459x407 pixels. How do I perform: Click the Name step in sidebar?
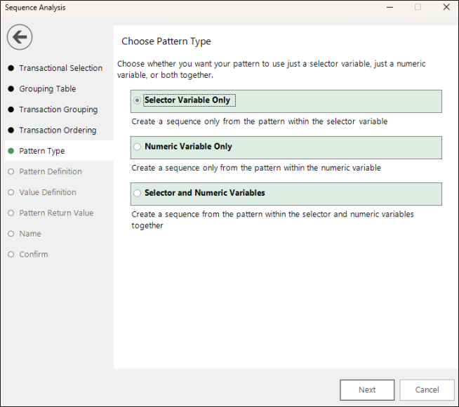click(x=30, y=234)
